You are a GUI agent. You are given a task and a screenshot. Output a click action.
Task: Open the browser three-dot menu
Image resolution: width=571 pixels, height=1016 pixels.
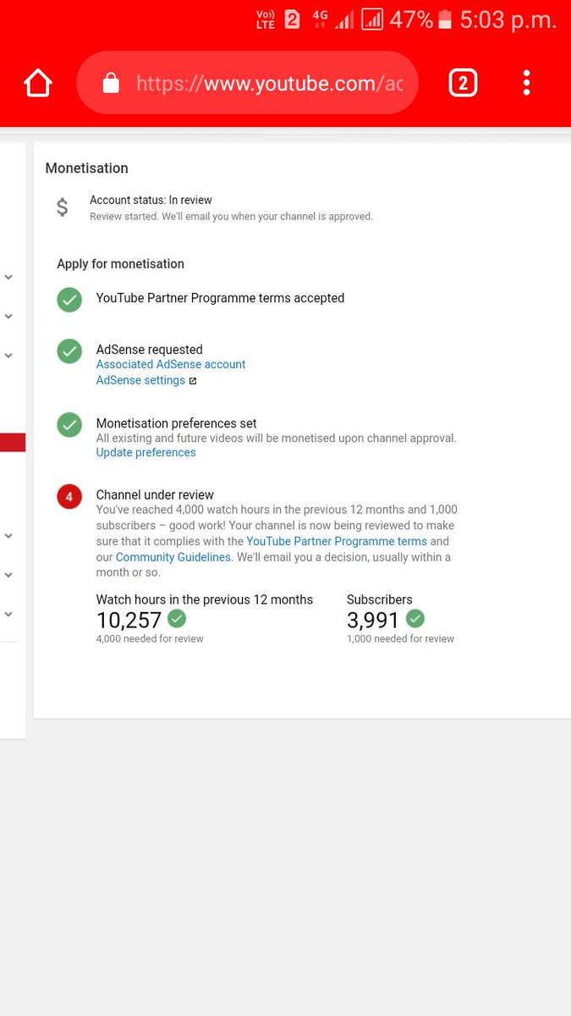coord(526,83)
